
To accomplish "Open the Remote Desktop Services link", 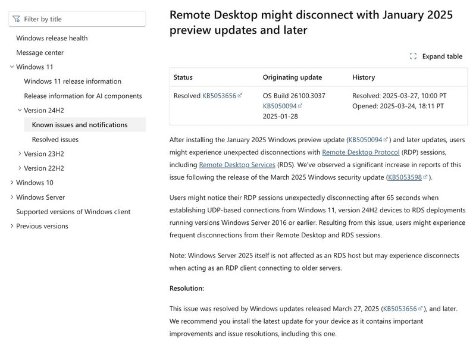I will [237, 165].
